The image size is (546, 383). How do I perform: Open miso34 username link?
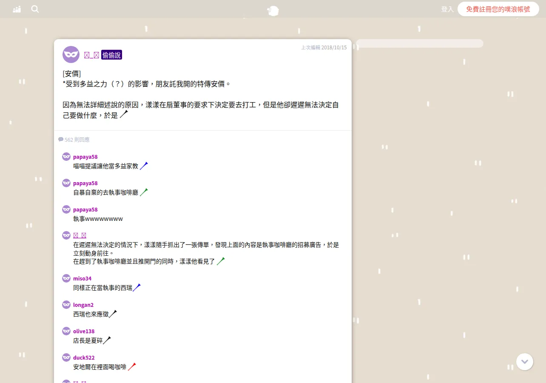coord(82,278)
